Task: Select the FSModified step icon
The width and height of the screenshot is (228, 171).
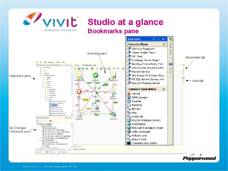Action: (79, 114)
